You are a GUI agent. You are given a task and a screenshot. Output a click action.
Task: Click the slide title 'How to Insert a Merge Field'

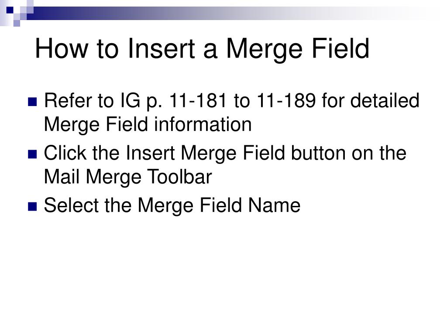202,49
